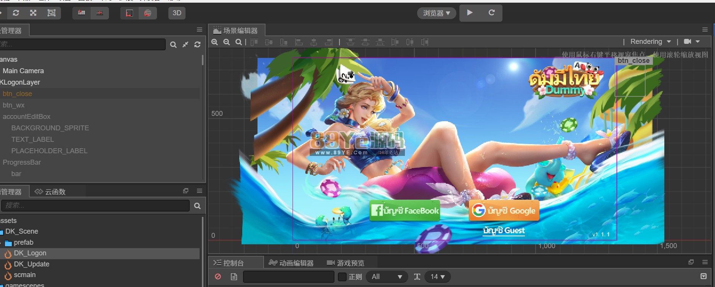Run the preview play button
715x287 pixels.
click(470, 13)
